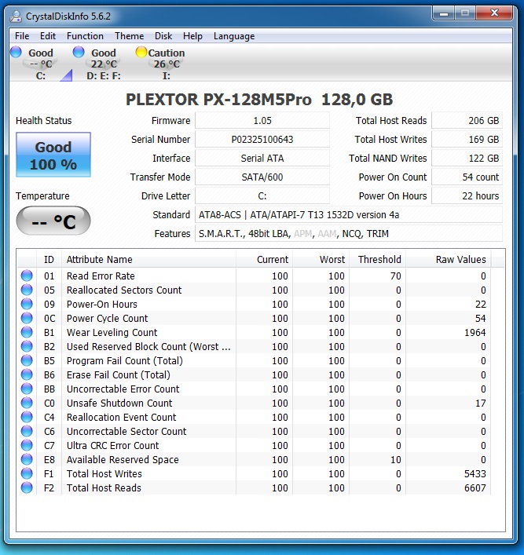
Task: Click status orb beside Read Error Rate
Action: click(27, 276)
